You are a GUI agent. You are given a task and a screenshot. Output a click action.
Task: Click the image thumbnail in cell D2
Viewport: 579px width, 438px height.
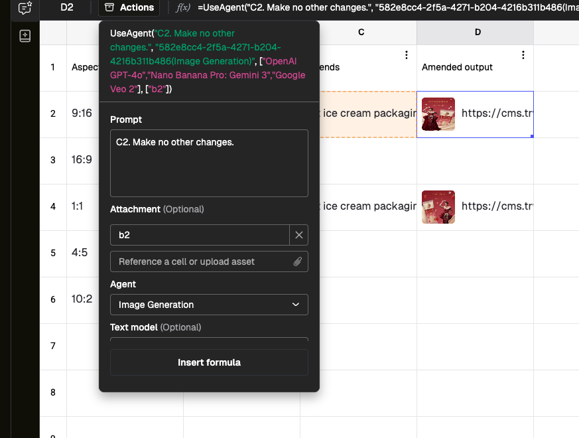[x=438, y=114]
